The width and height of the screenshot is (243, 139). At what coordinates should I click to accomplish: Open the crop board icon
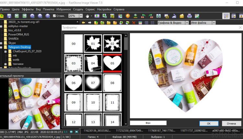pos(112,16)
